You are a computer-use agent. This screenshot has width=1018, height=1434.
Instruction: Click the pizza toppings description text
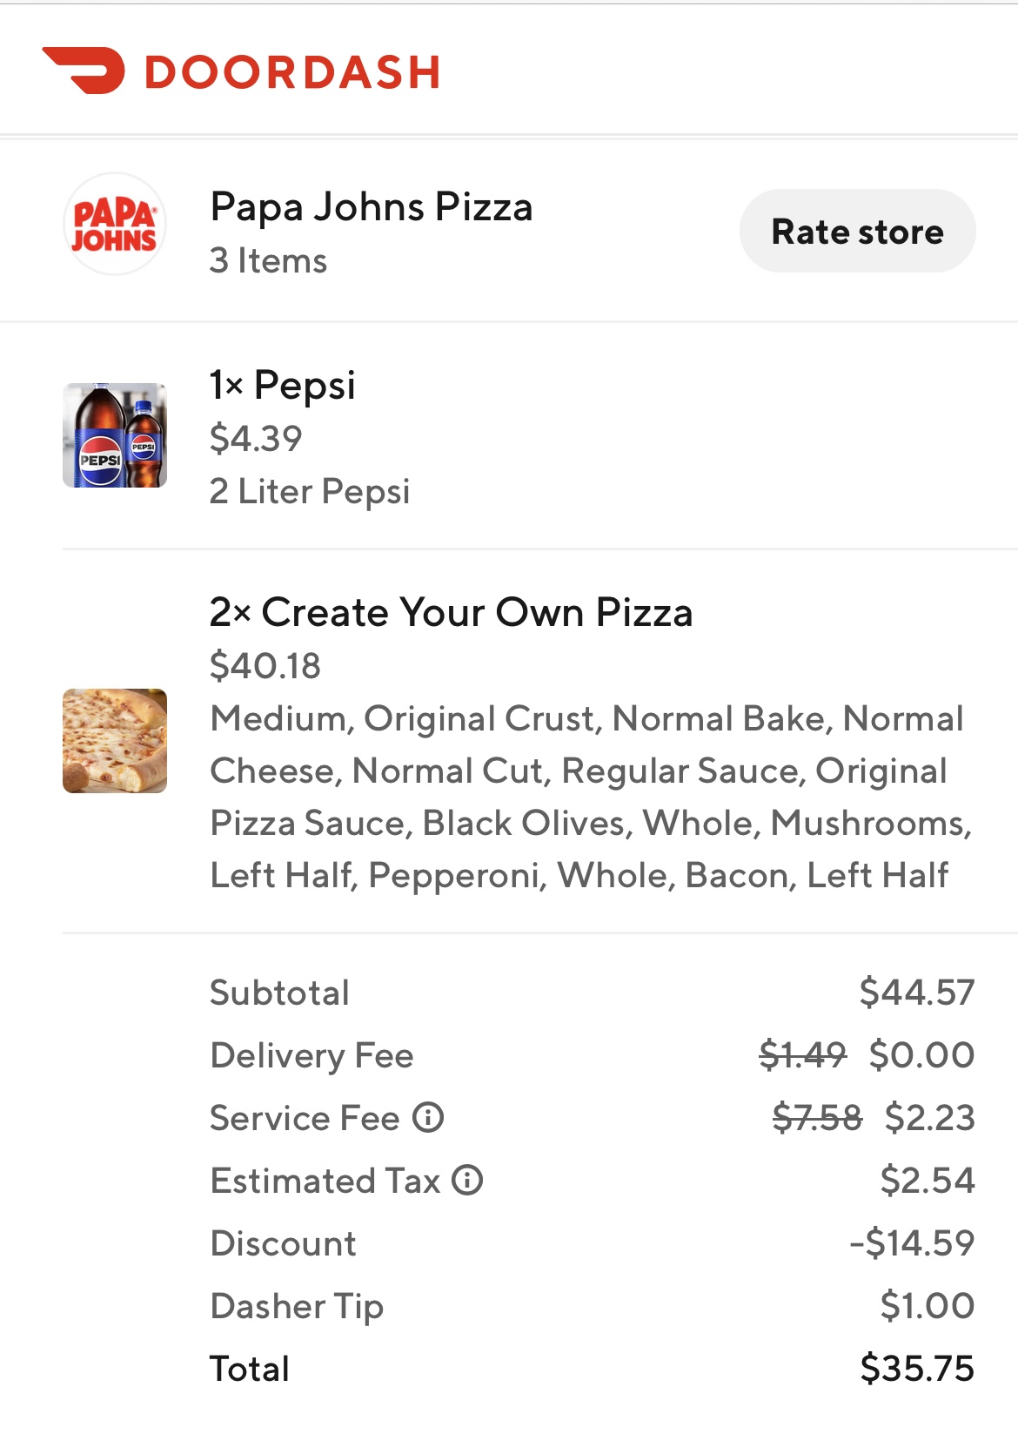(x=590, y=797)
